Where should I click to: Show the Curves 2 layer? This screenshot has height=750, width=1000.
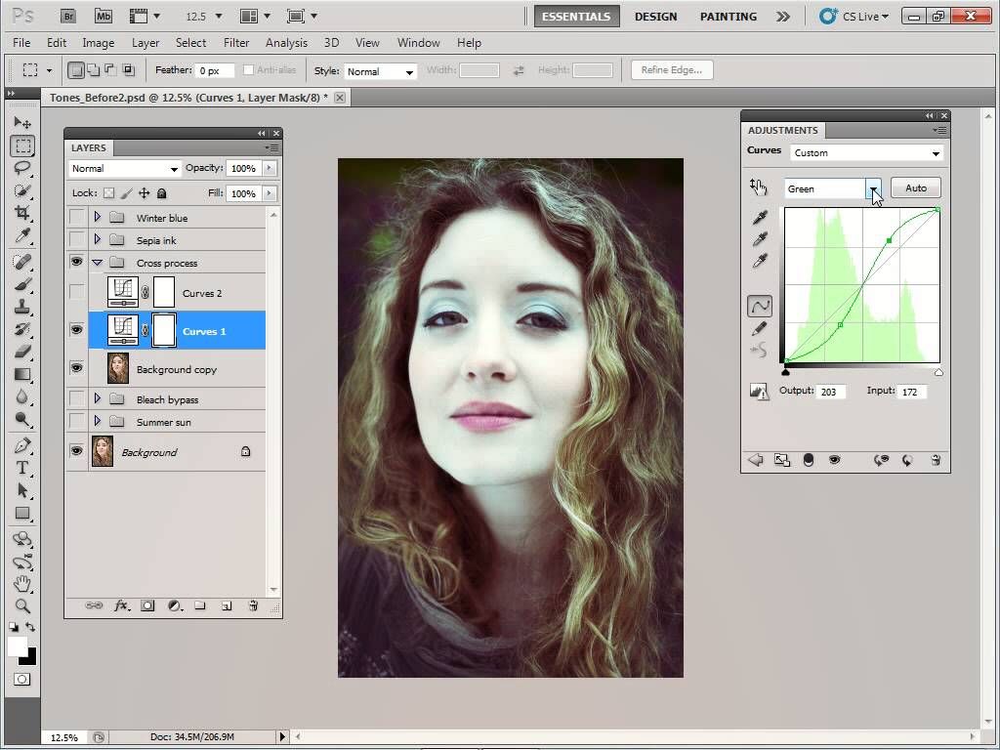point(76,292)
